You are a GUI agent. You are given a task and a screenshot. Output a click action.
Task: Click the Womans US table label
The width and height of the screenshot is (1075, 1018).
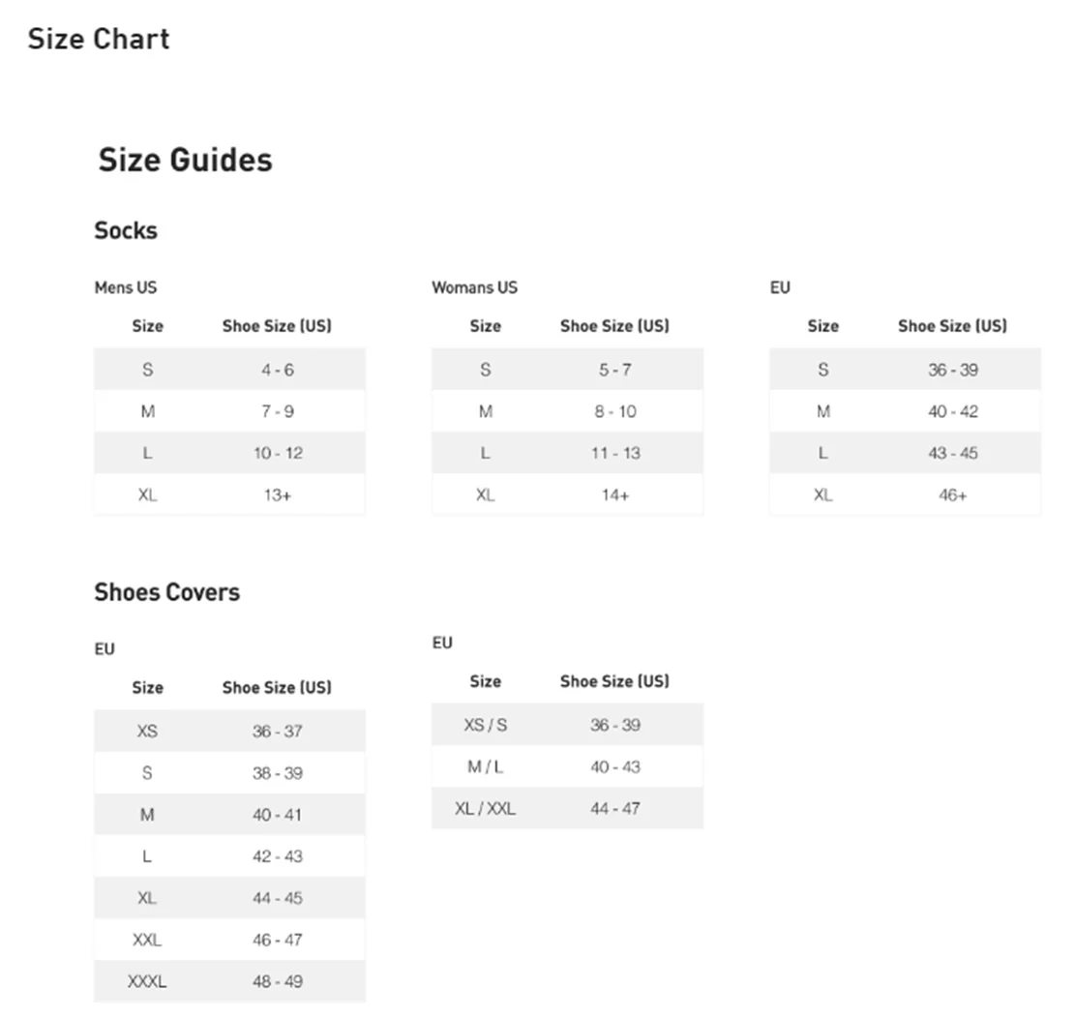click(x=474, y=287)
